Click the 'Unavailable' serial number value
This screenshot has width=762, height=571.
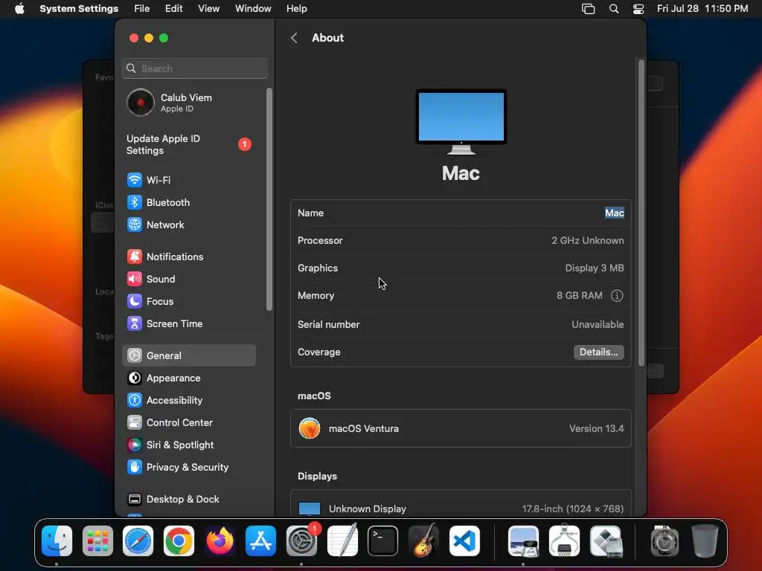(x=598, y=324)
